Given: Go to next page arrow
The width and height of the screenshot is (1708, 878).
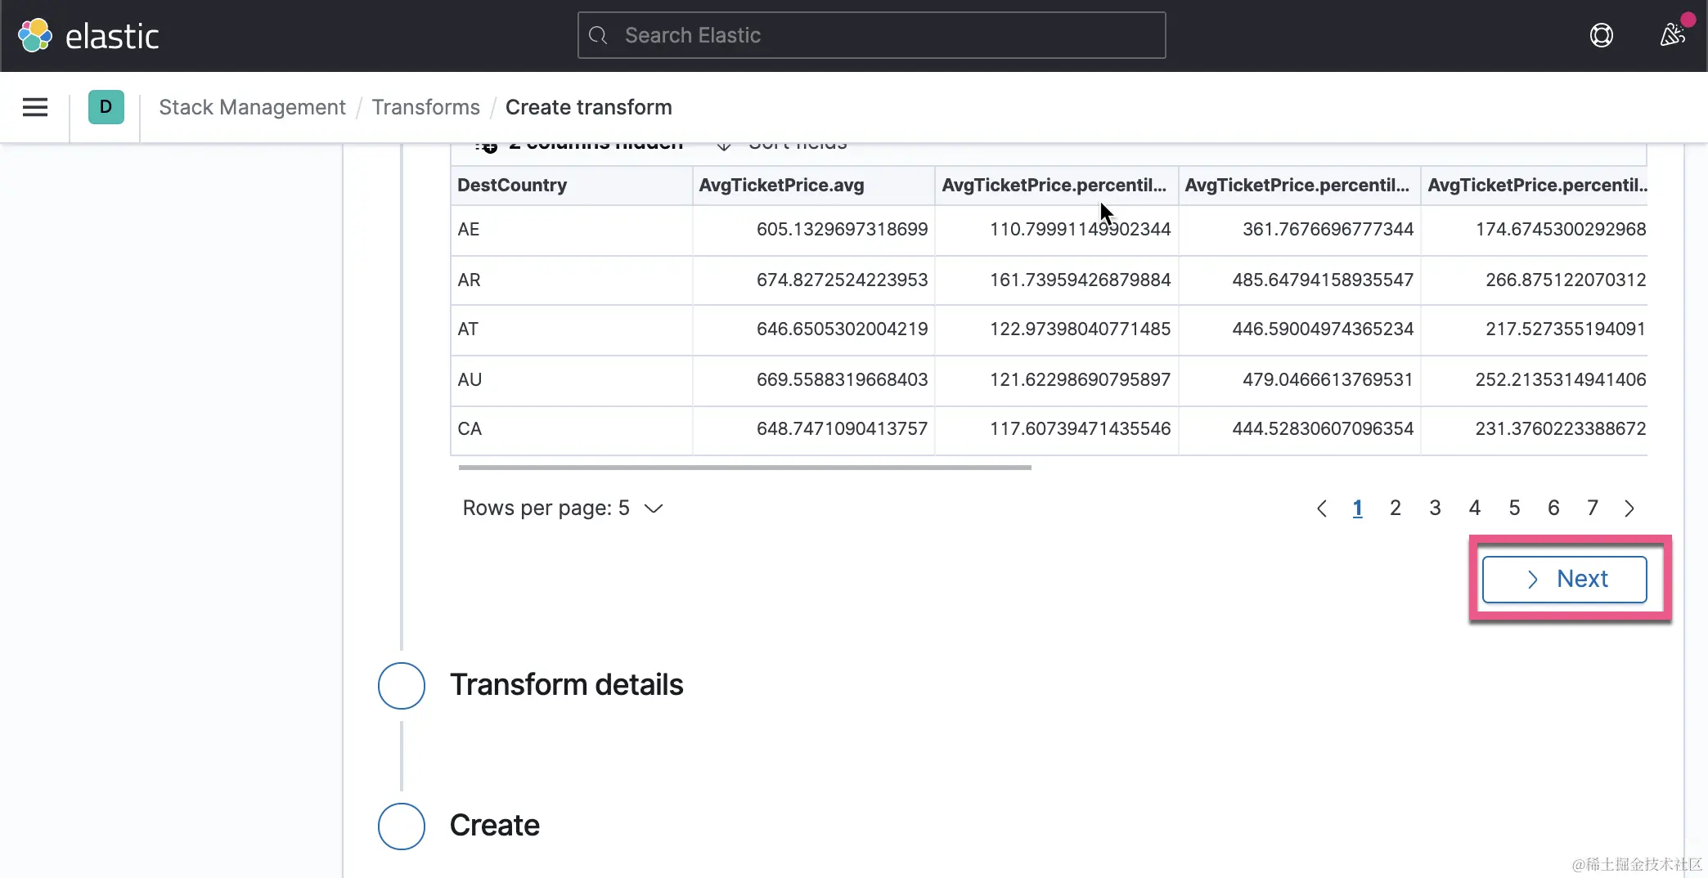Looking at the screenshot, I should click(1629, 508).
